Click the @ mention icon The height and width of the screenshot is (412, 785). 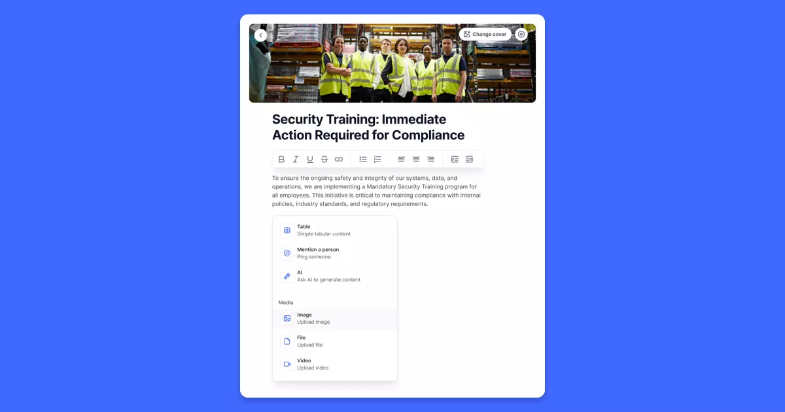(x=287, y=253)
